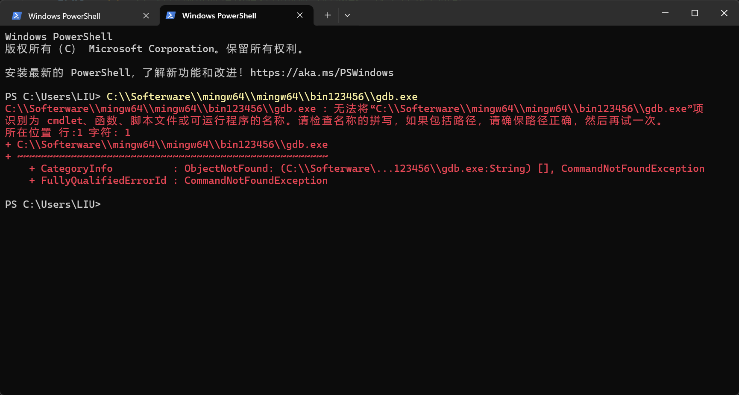Open the tab list dropdown chevron
This screenshot has width=739, height=395.
tap(347, 15)
